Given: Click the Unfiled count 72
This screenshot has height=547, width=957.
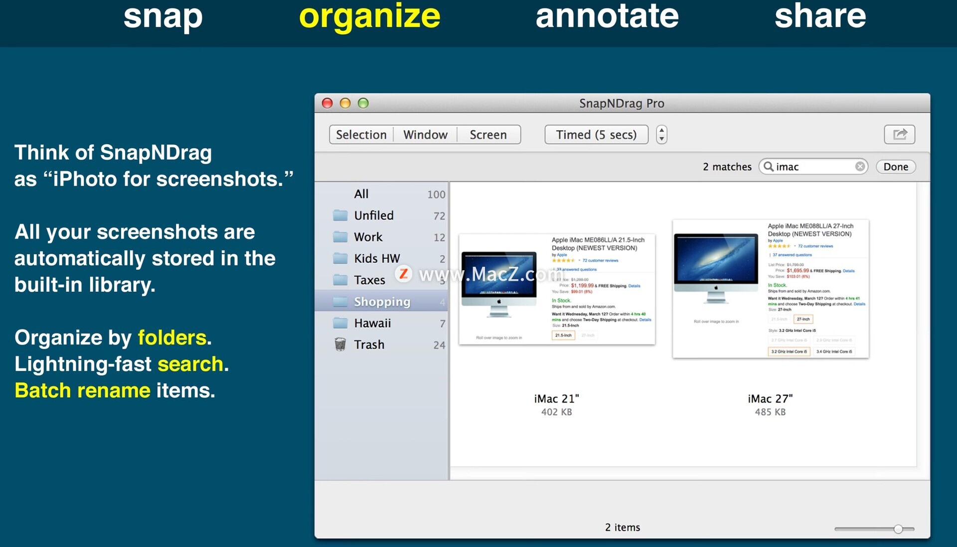Looking at the screenshot, I should point(439,216).
